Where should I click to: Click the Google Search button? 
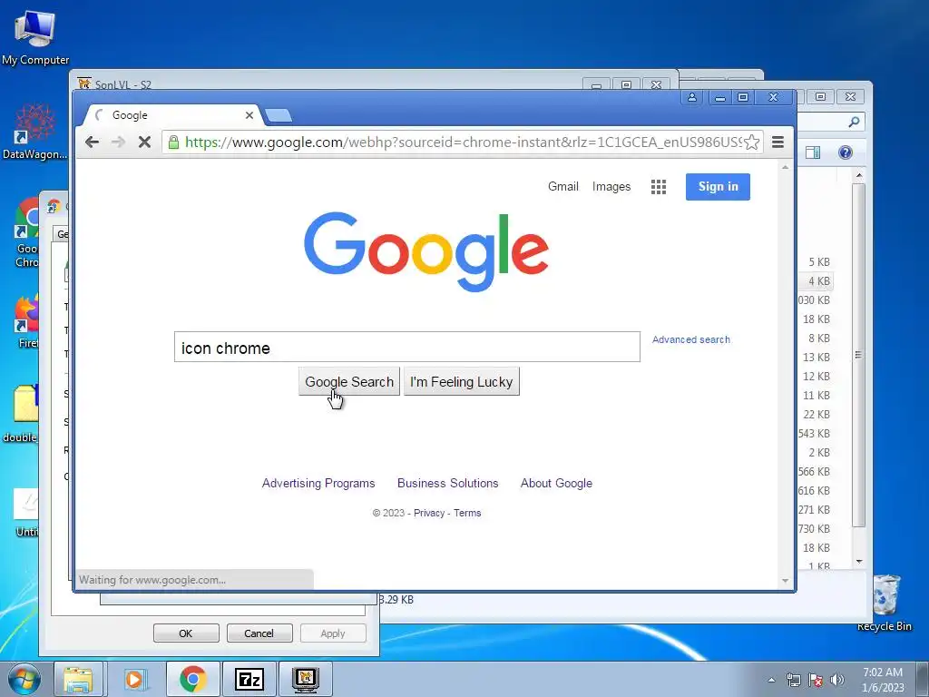tap(349, 382)
